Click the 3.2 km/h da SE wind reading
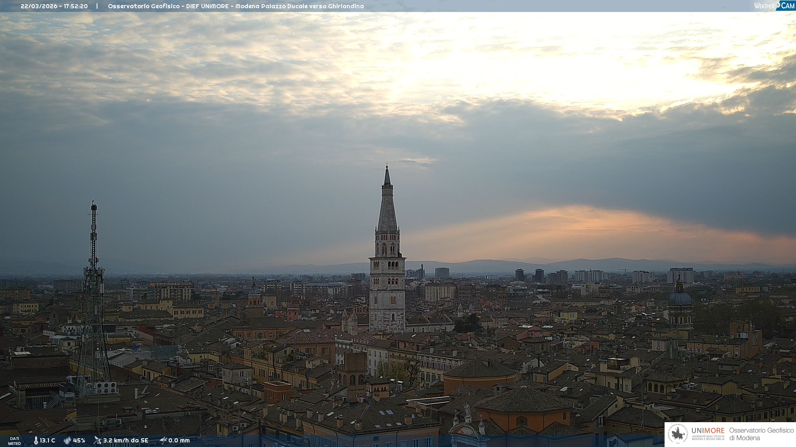The height and width of the screenshot is (447, 796). [x=126, y=440]
